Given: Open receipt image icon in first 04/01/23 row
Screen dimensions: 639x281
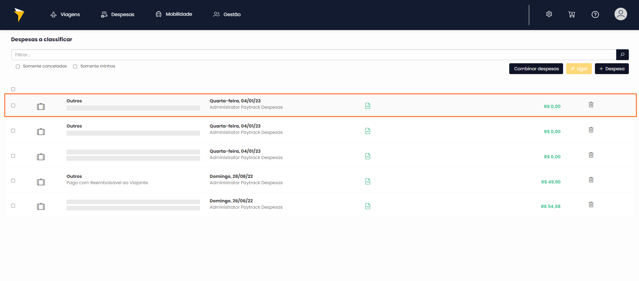Looking at the screenshot, I should pos(368,106).
